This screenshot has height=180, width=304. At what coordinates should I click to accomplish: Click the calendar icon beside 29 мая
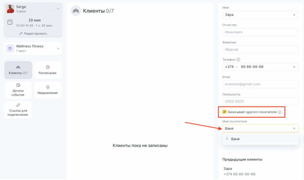point(10,22)
